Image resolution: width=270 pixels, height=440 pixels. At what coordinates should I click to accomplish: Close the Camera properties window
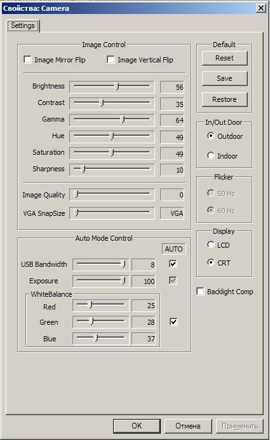[x=261, y=8]
